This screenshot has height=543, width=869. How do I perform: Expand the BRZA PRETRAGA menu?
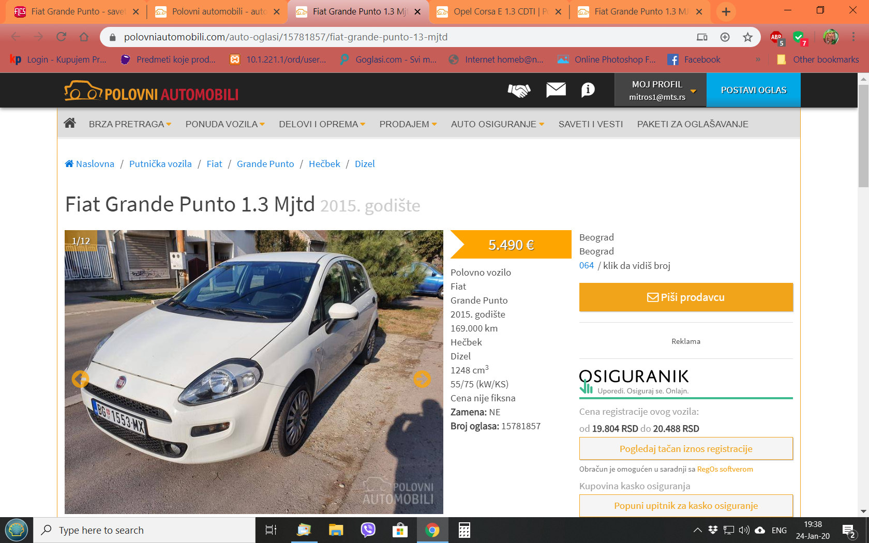130,124
